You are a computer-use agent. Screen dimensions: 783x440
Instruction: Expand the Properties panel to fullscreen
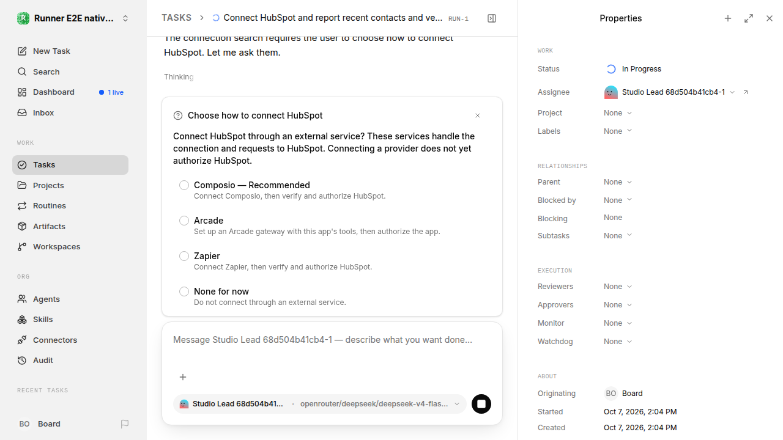pyautogui.click(x=749, y=18)
